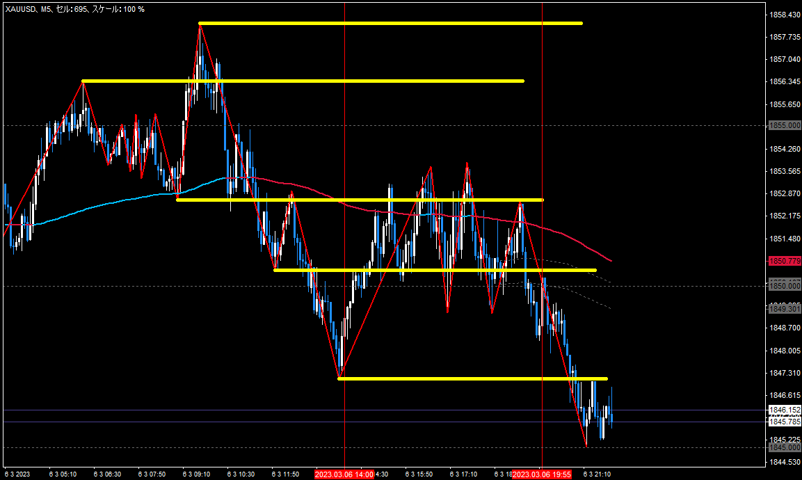802x480 pixels.
Task: Click the gray price tag 1849.301
Action: (x=785, y=309)
